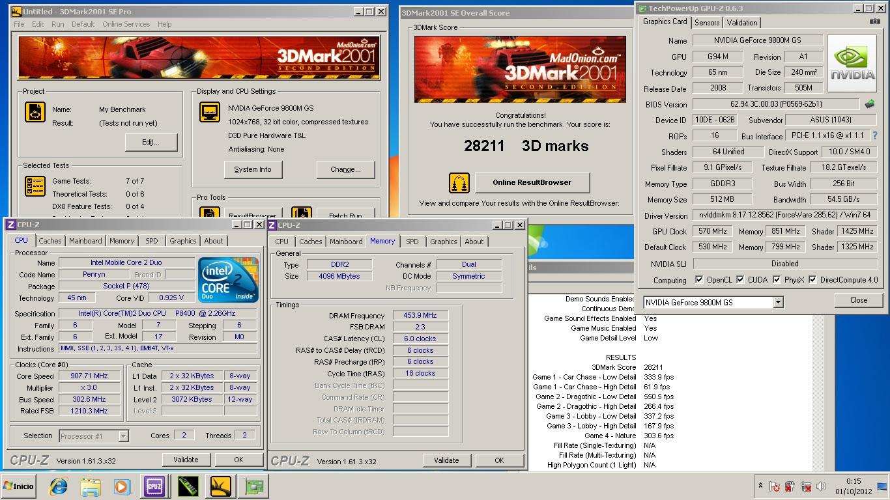Click the GPU-Z BIOS save chip icon
This screenshot has width=890, height=500.
[x=870, y=104]
